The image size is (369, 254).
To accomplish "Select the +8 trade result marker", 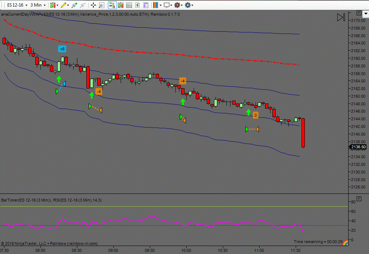I will point(62,49).
